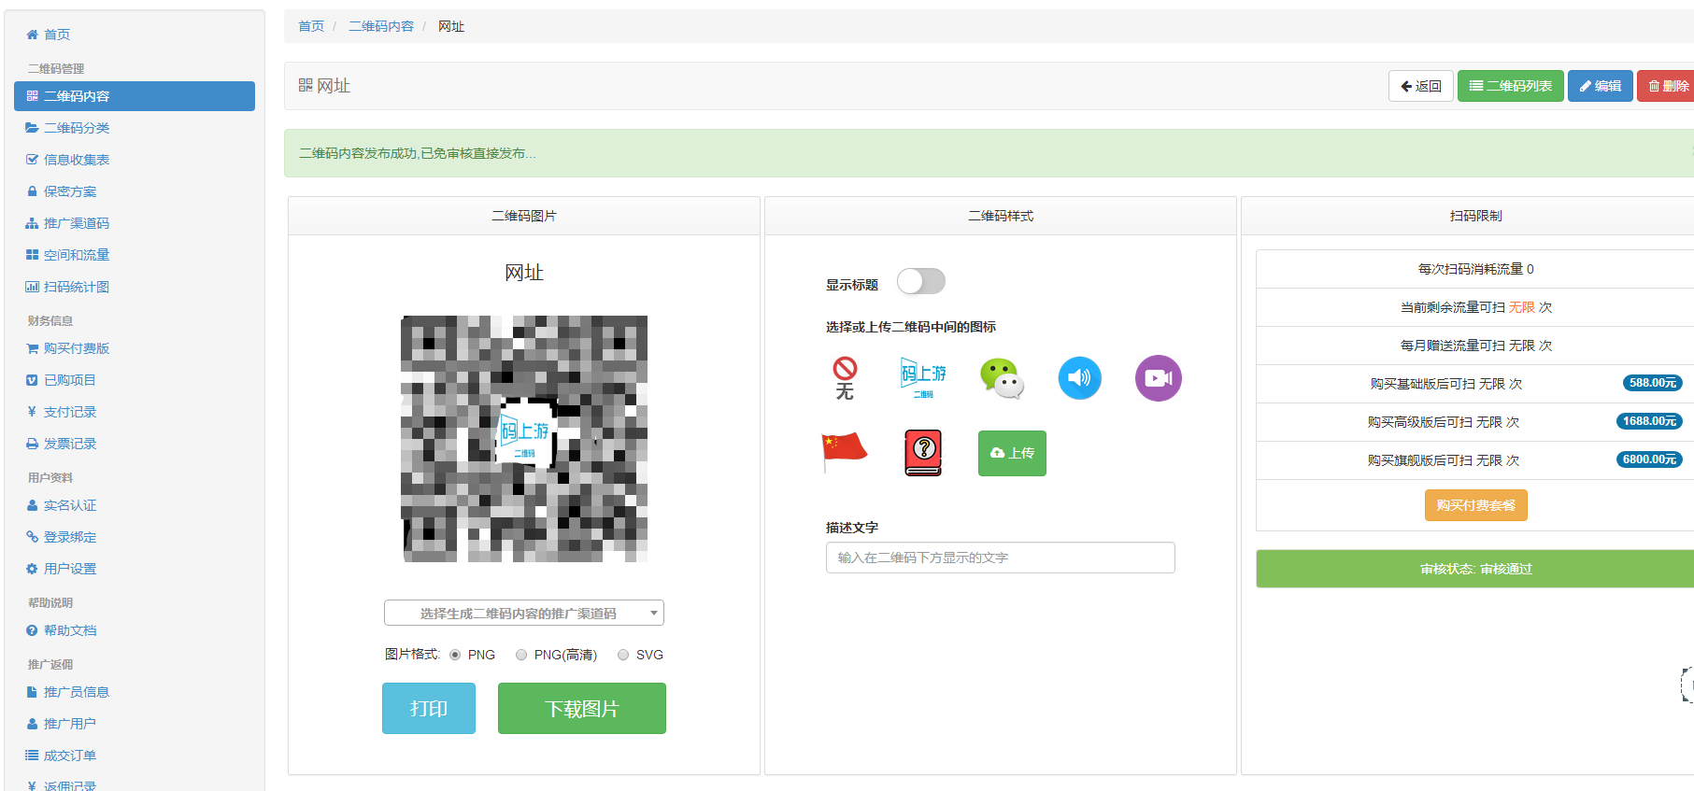
Task: Click the green 上传 upload button
Action: click(1012, 453)
